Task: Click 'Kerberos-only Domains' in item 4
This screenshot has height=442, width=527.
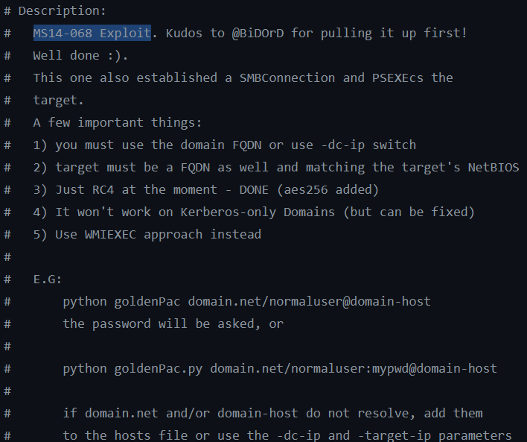Action: coord(258,212)
